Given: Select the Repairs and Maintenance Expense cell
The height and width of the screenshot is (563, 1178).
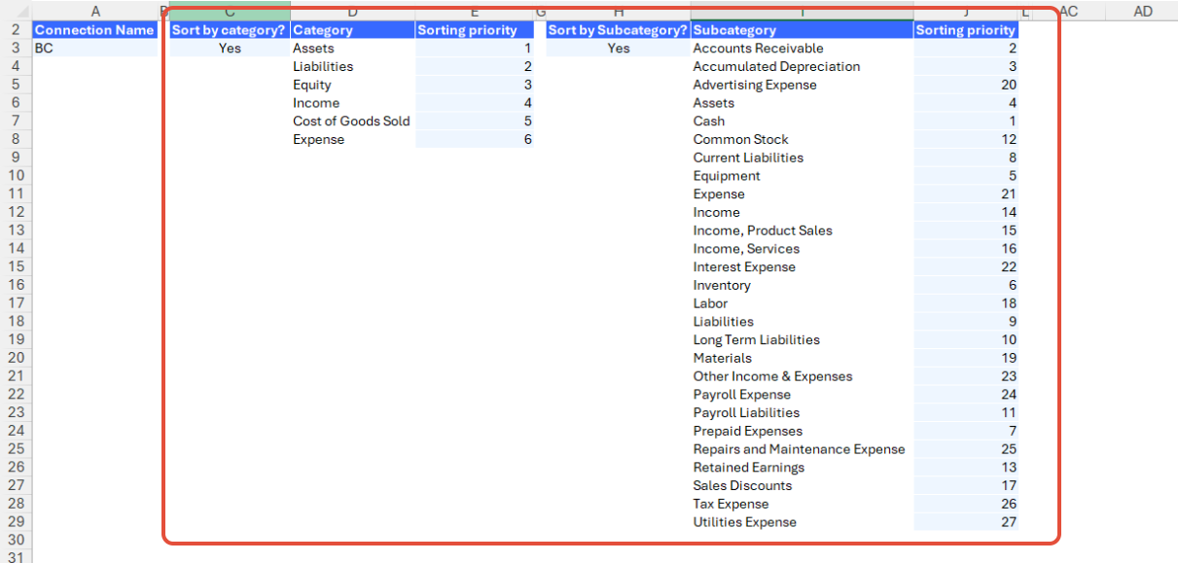Looking at the screenshot, I should [x=802, y=449].
